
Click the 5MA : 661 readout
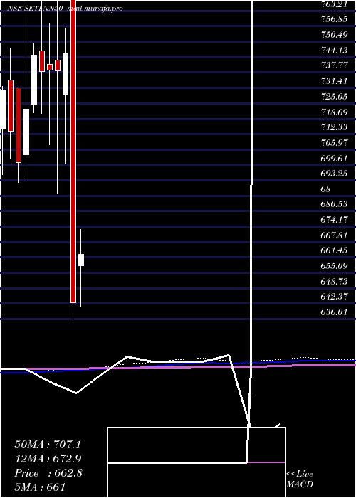[40, 487]
